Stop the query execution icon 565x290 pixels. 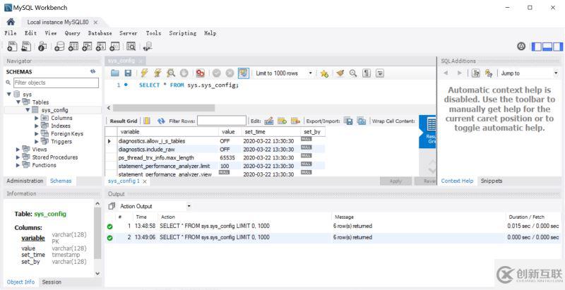[184, 73]
